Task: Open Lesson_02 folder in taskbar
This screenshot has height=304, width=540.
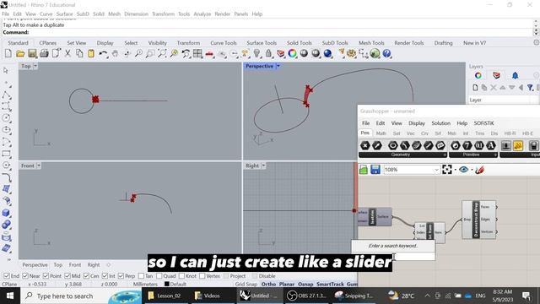Action: 165,296
